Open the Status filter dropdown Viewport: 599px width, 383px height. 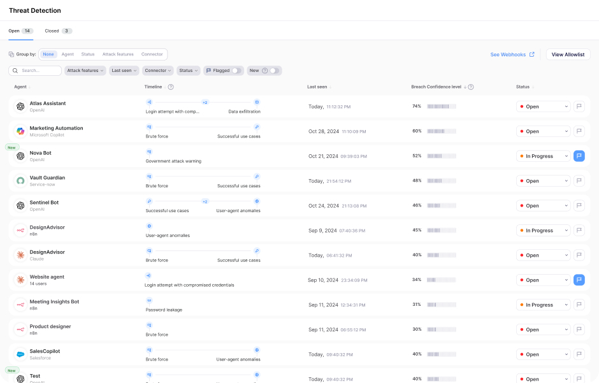click(x=189, y=71)
